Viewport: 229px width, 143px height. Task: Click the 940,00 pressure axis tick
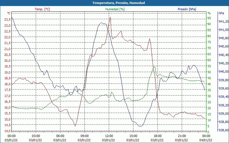tap(224, 71)
